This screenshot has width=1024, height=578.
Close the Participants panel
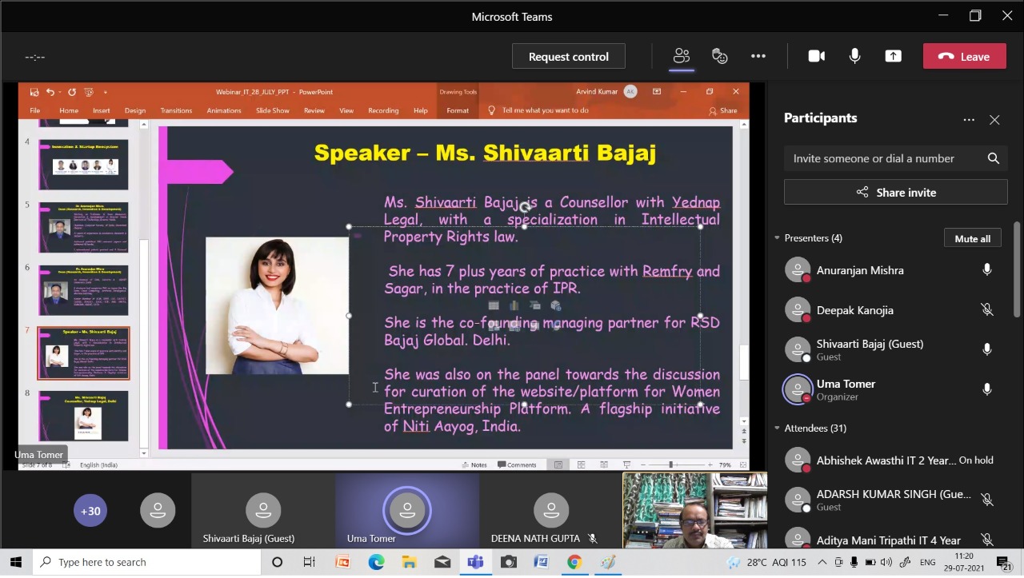(x=994, y=119)
